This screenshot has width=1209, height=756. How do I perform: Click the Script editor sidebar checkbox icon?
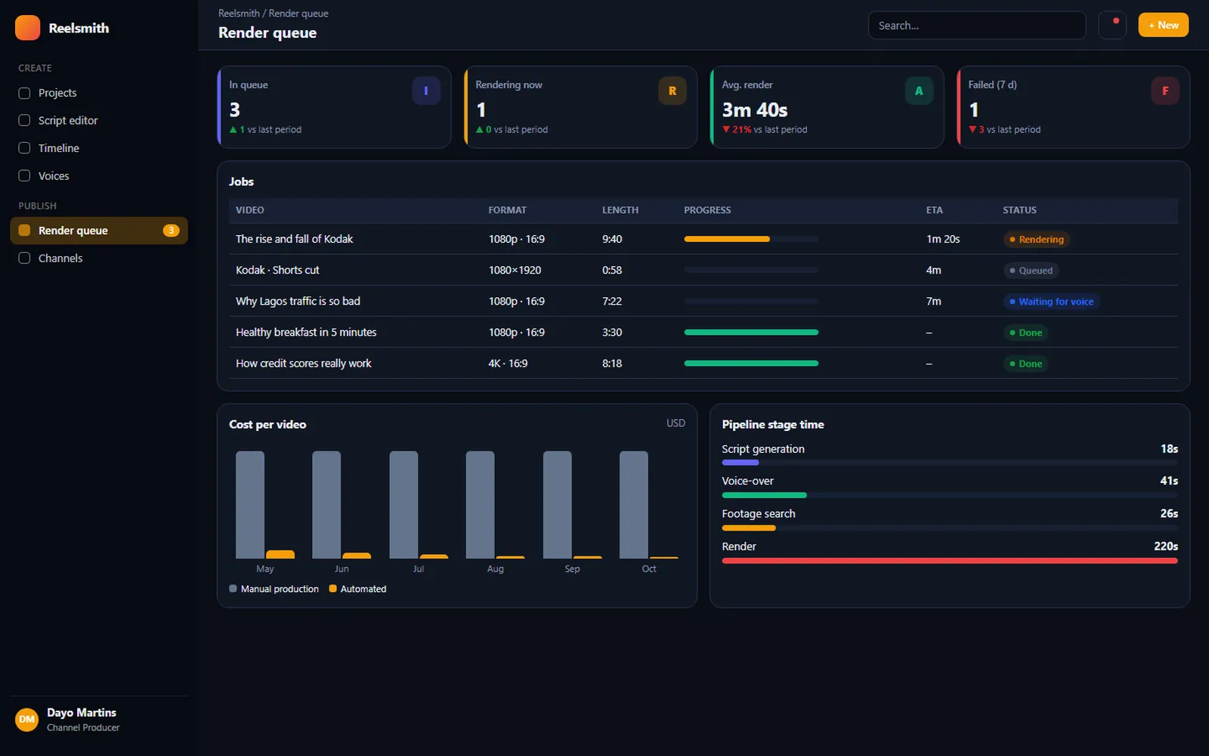tap(24, 120)
